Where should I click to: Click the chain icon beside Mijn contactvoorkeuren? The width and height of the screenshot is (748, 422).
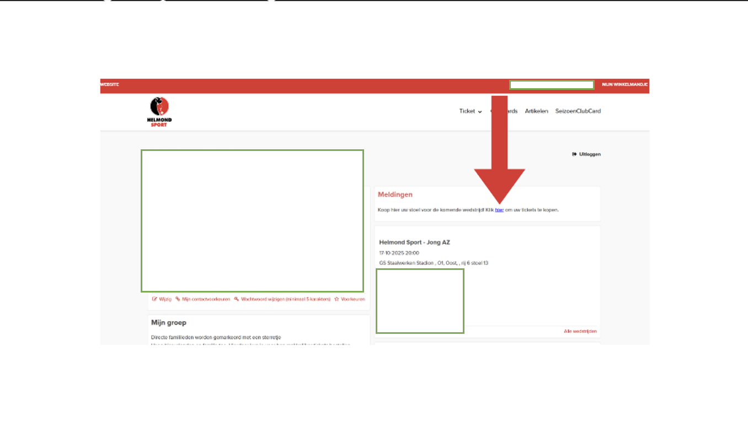pos(178,299)
